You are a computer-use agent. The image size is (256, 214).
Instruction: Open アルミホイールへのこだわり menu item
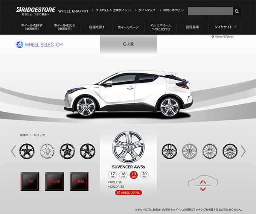coord(161,27)
